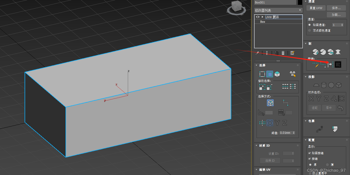Collapse the 配置 rollout
The image size is (350, 175).
pyautogui.click(x=306, y=140)
